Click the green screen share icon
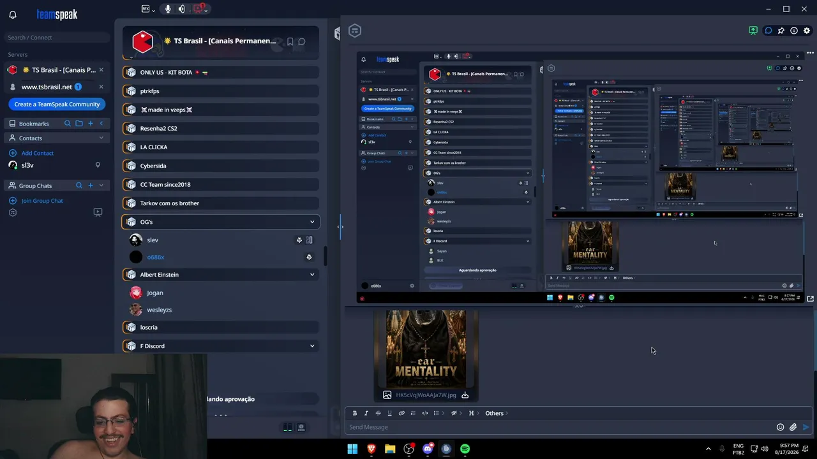This screenshot has height=459, width=817. click(753, 31)
